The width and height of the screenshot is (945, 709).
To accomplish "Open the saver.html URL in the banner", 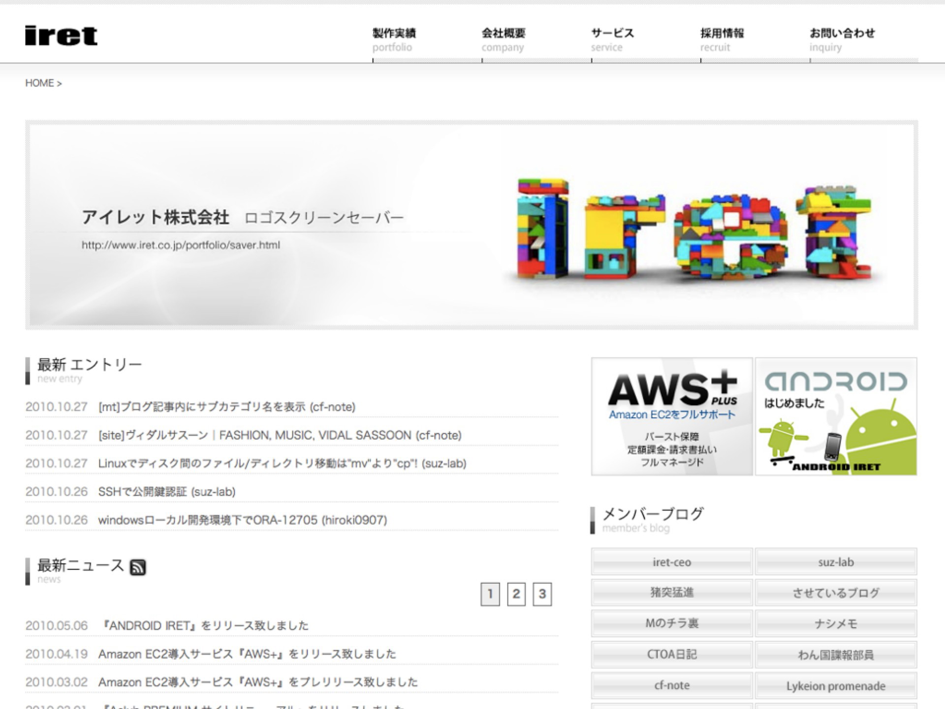I will (181, 245).
